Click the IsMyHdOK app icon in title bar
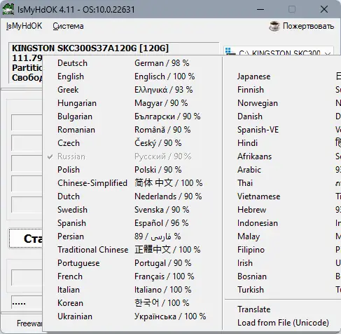Screen dimensions: 341x334 coord(8,9)
